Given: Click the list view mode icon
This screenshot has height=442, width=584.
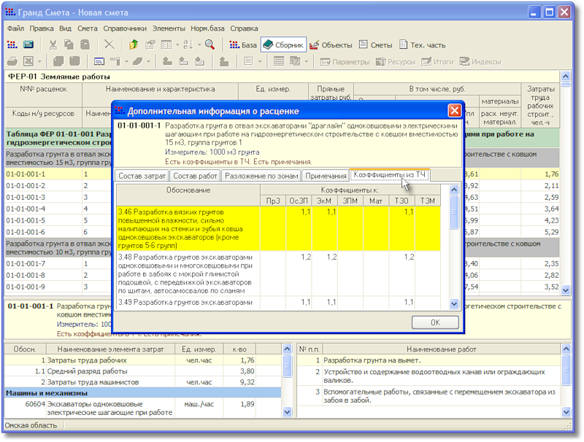Looking at the screenshot, I should (166, 45).
